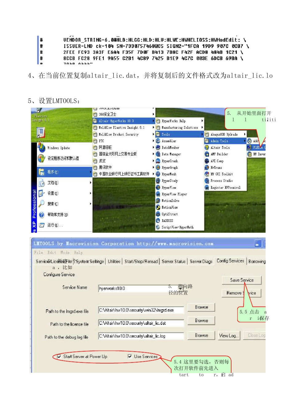Toggle the Use Services checkbox
The width and height of the screenshot is (292, 414).
(130, 356)
